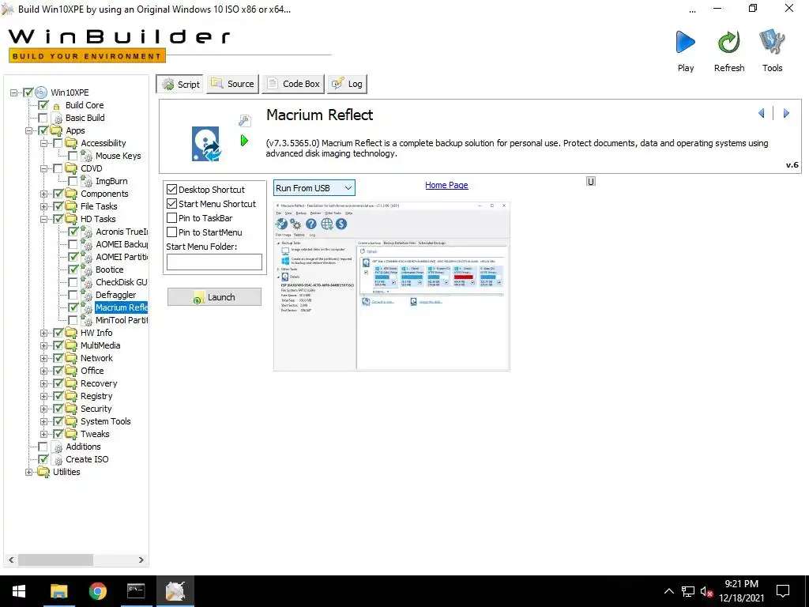Select the Tweaks tree item
This screenshot has width=809, height=607.
(95, 434)
